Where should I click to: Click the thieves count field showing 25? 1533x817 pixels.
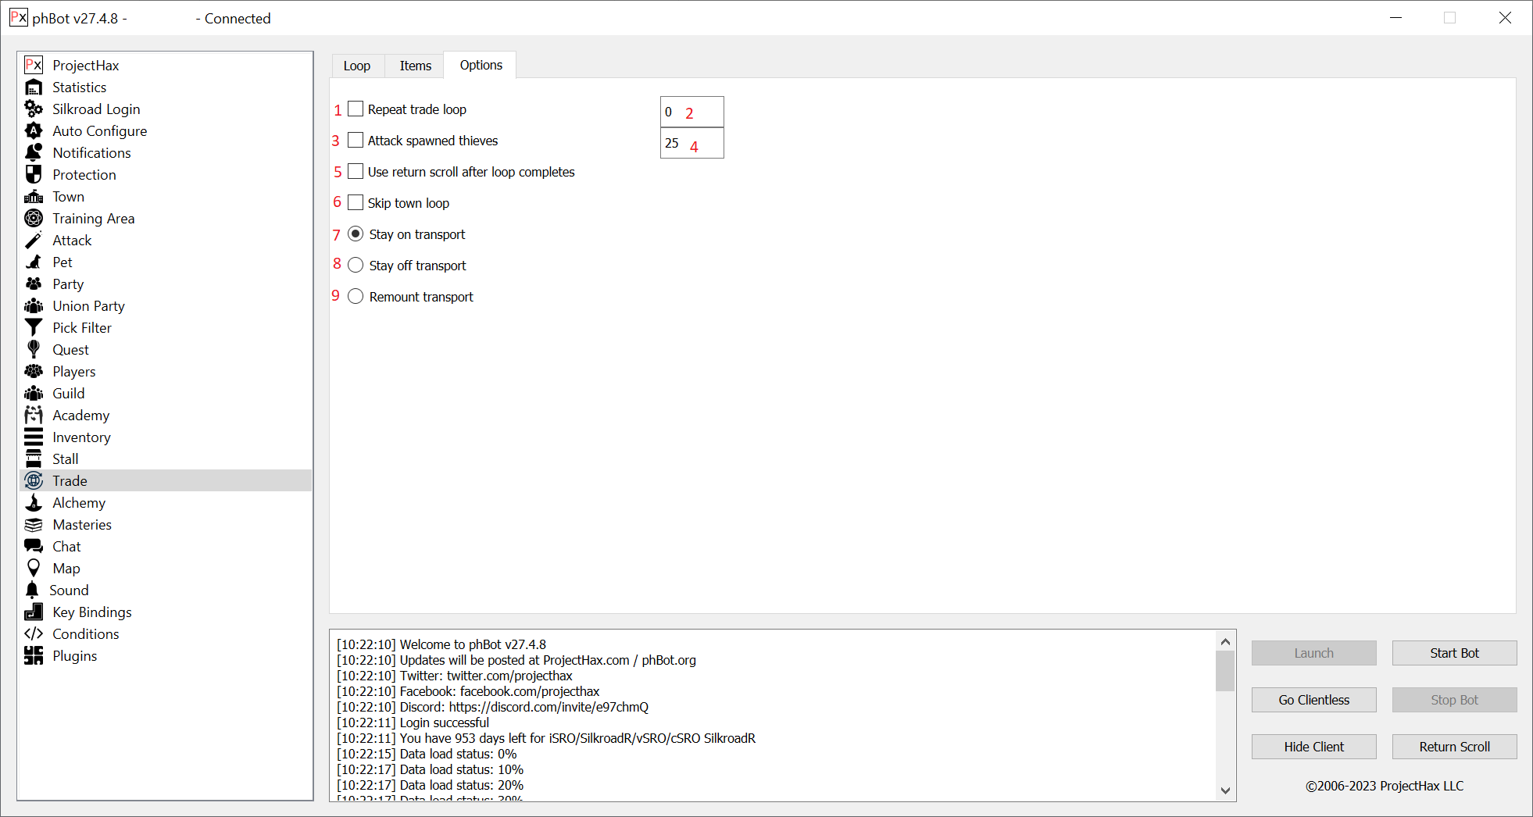coord(691,144)
